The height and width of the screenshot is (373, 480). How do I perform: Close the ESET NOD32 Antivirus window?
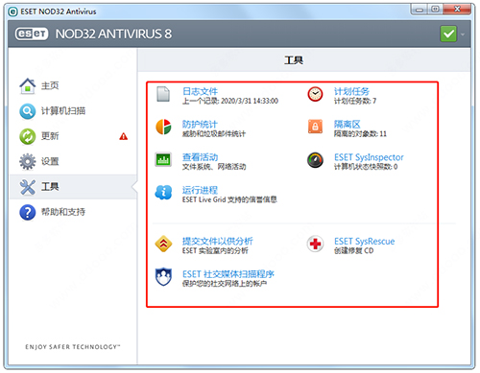[457, 10]
